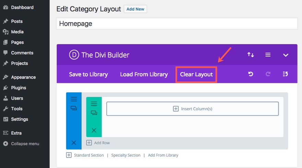
Task: Click the redo icon in builder toolbar
Action: tap(268, 74)
